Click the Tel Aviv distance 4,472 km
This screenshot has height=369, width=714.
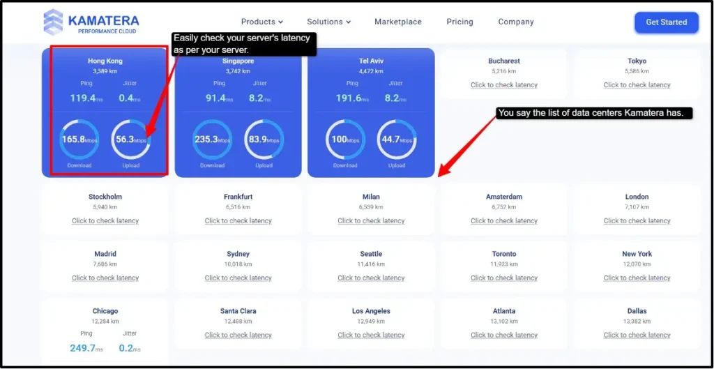pyautogui.click(x=371, y=71)
